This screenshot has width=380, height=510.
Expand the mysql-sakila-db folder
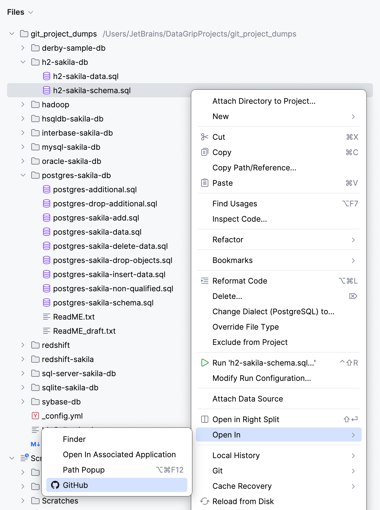[x=23, y=147]
